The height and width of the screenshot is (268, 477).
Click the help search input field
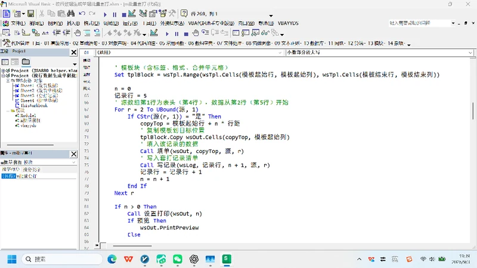[x=419, y=23]
